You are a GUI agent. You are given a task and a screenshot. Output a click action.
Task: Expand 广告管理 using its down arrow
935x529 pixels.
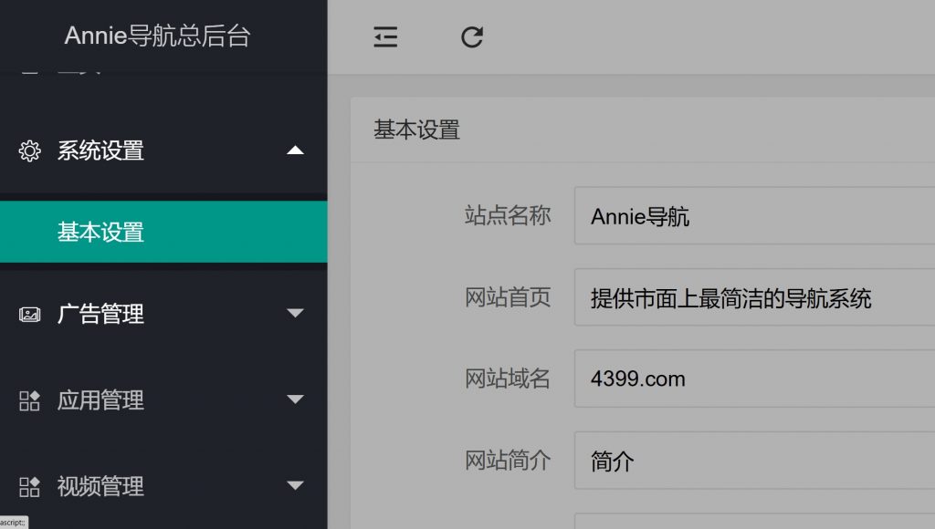tap(295, 313)
